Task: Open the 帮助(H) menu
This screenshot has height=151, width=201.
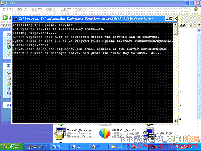Action: 80,9
